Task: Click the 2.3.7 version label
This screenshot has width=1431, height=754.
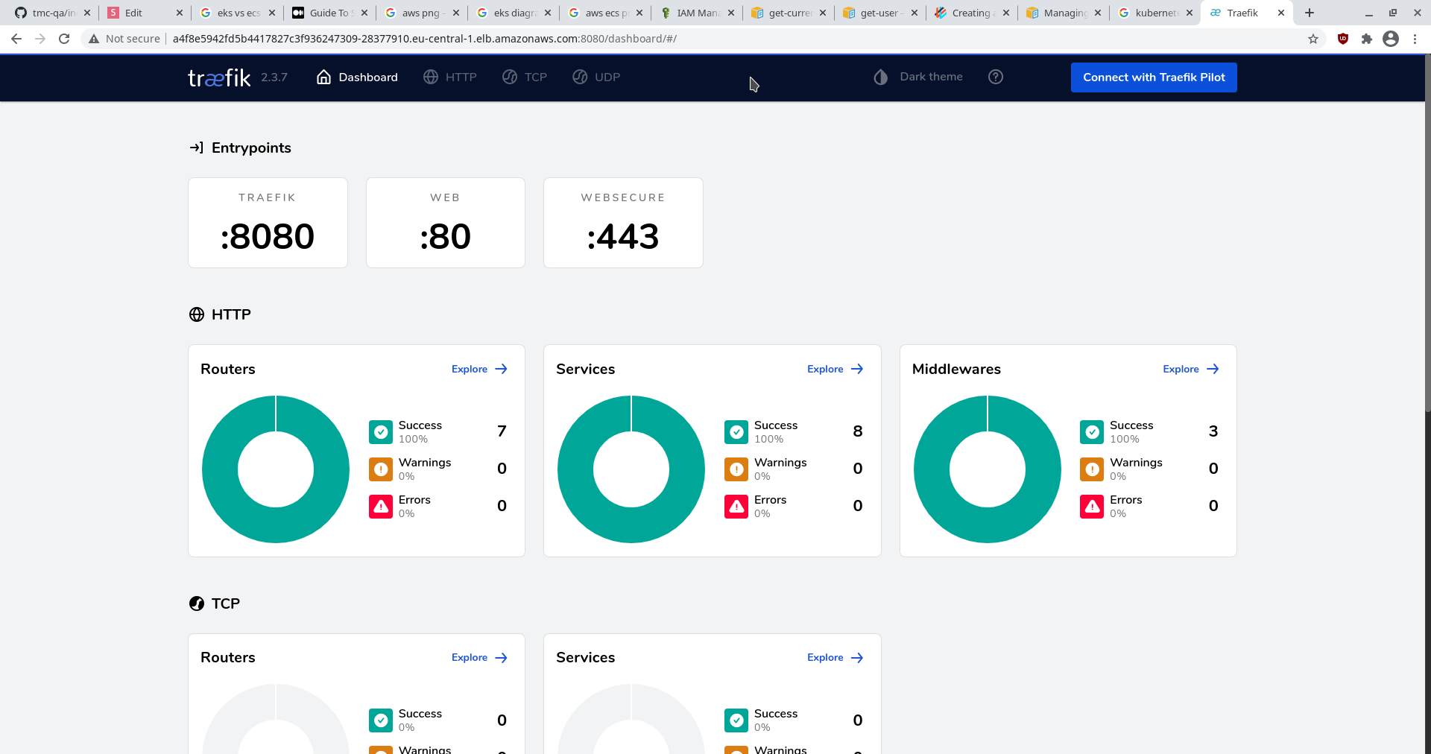Action: [274, 77]
